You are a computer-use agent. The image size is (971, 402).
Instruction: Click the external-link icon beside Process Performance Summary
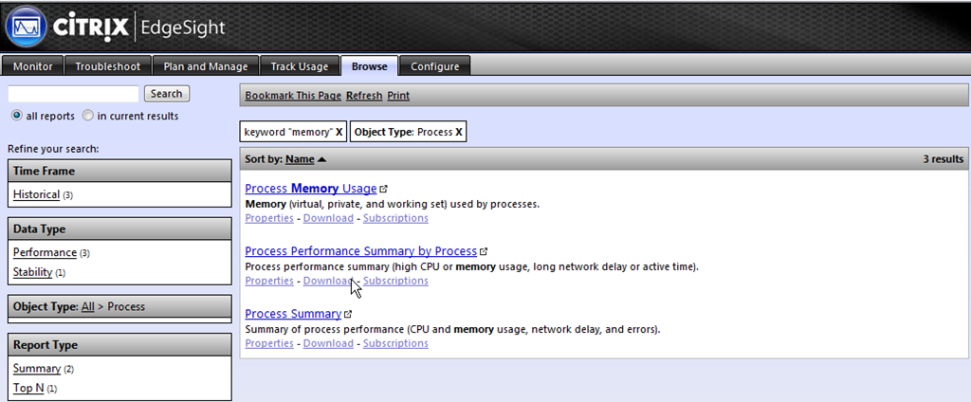click(484, 251)
